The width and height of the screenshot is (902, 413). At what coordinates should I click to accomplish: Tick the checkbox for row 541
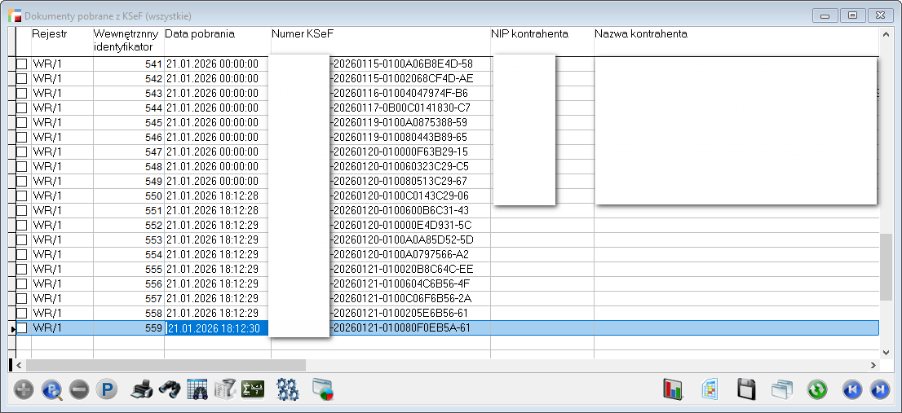click(x=22, y=64)
